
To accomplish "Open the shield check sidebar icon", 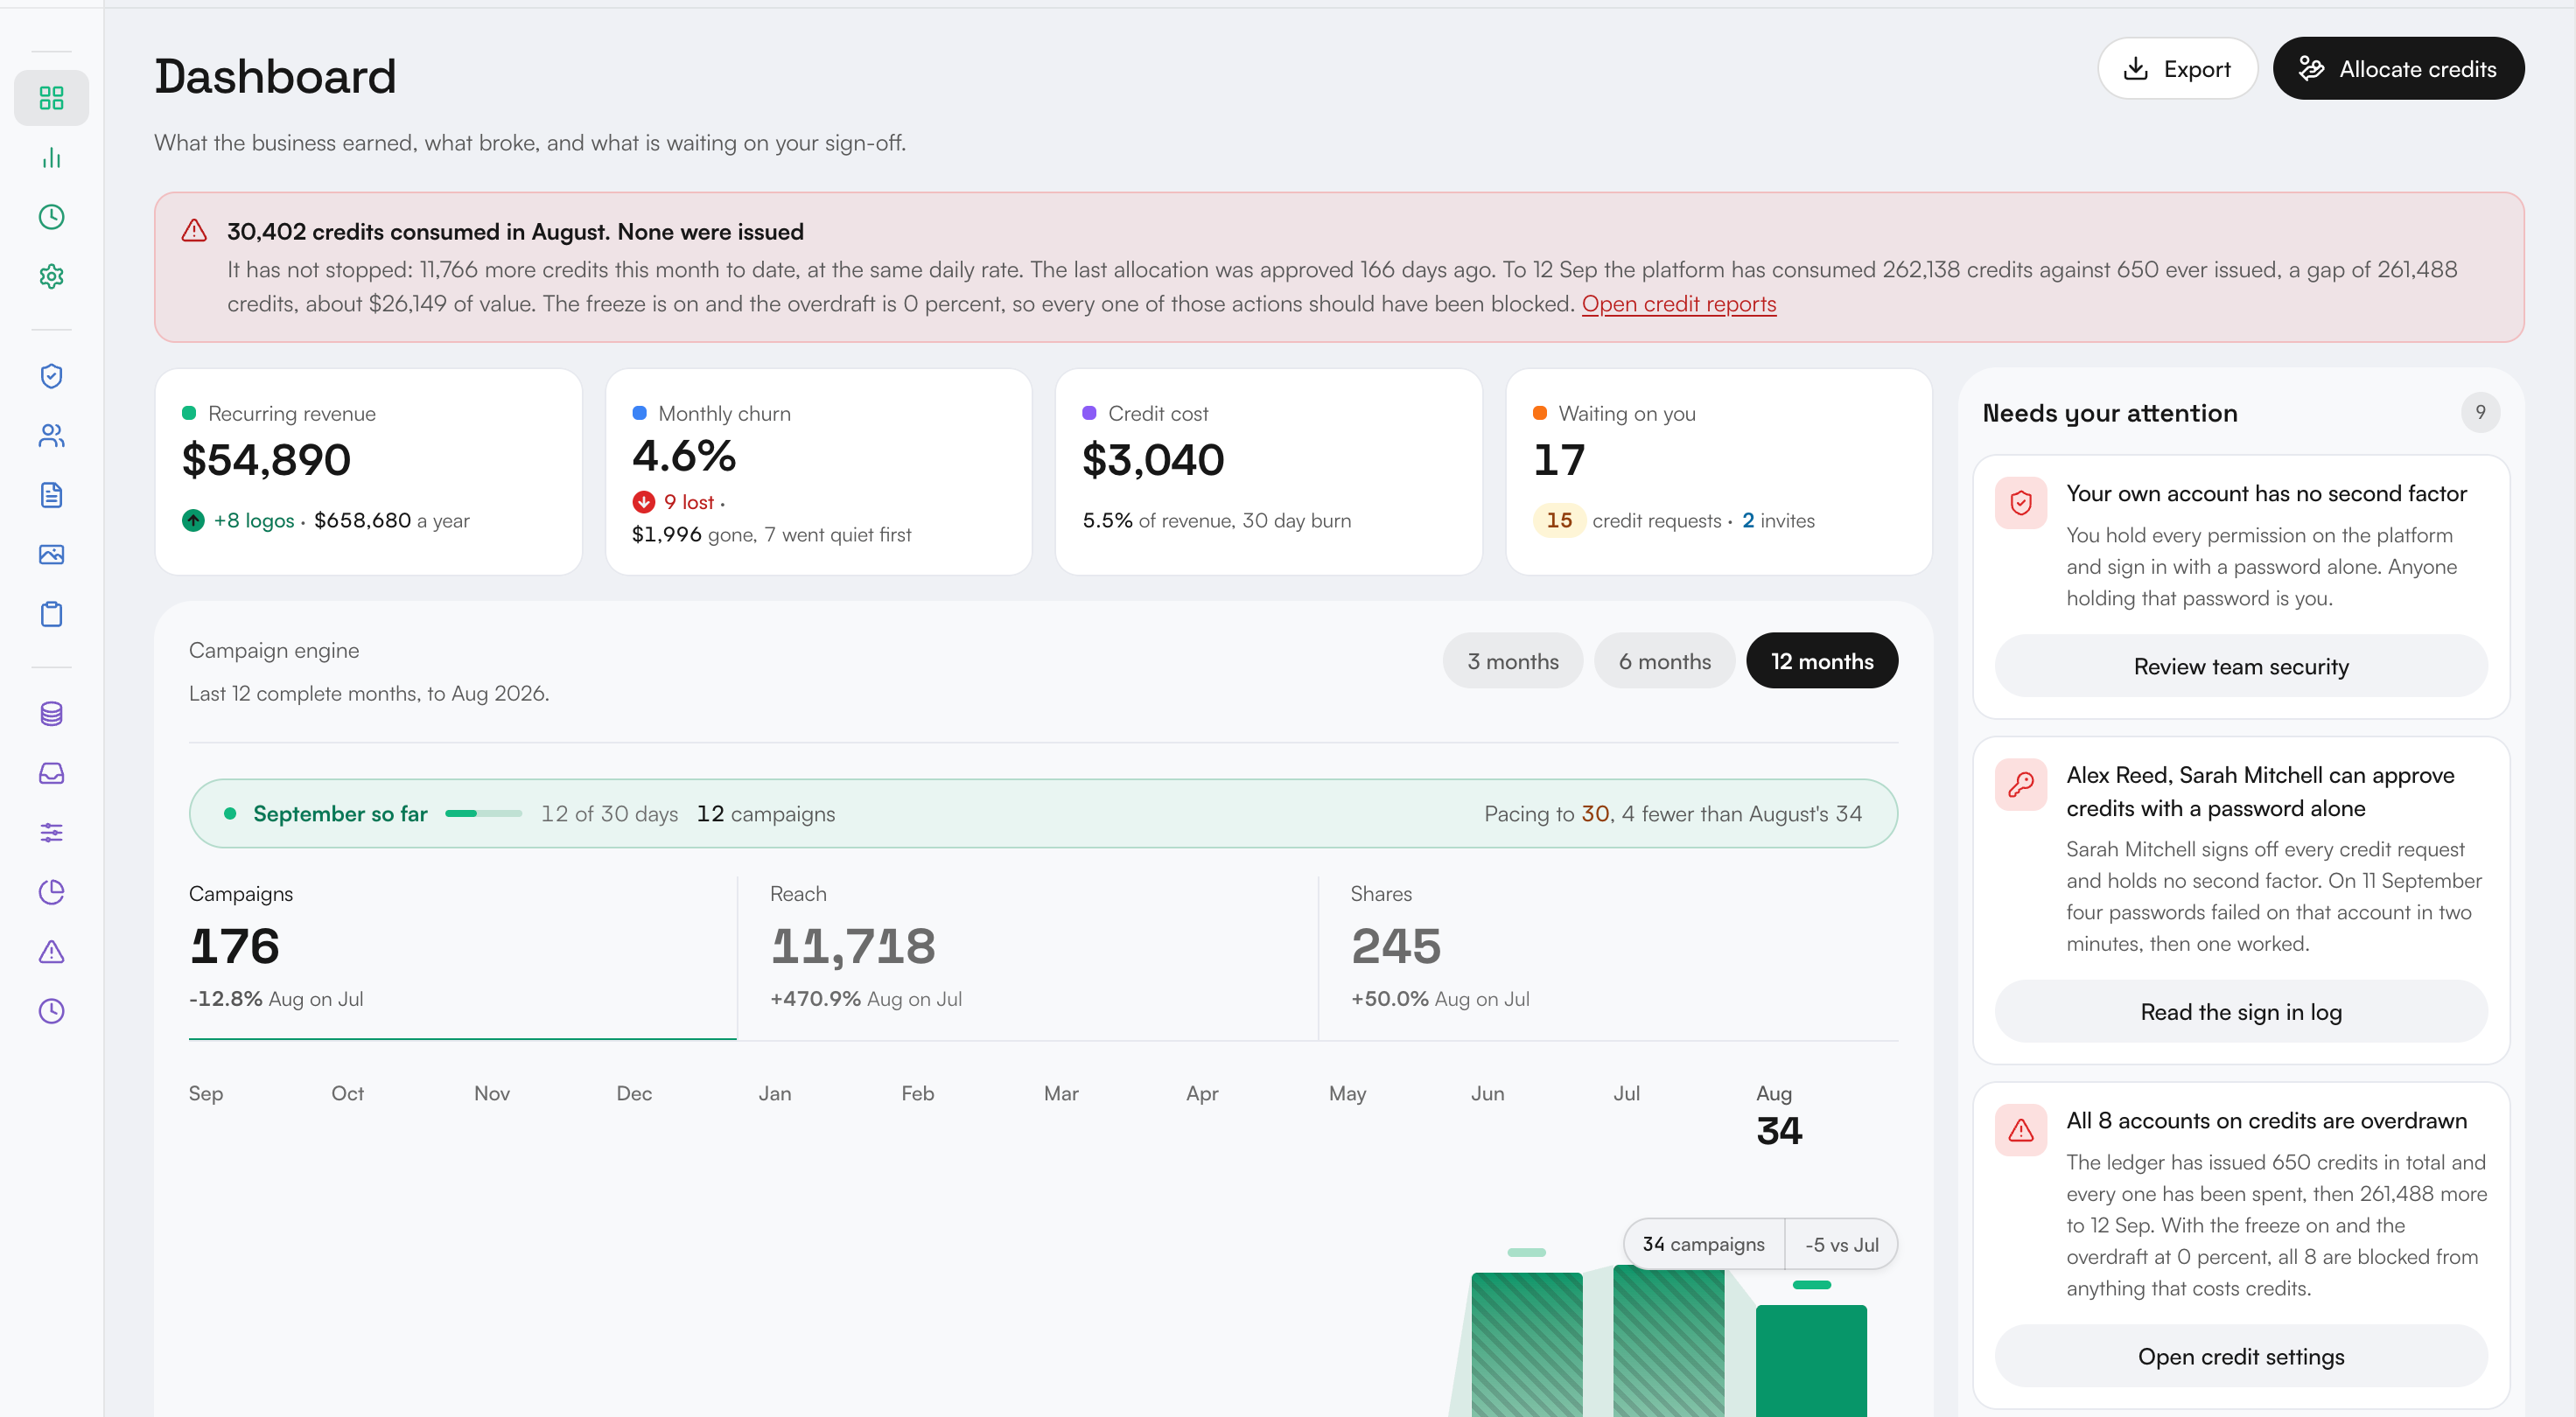I will (51, 376).
